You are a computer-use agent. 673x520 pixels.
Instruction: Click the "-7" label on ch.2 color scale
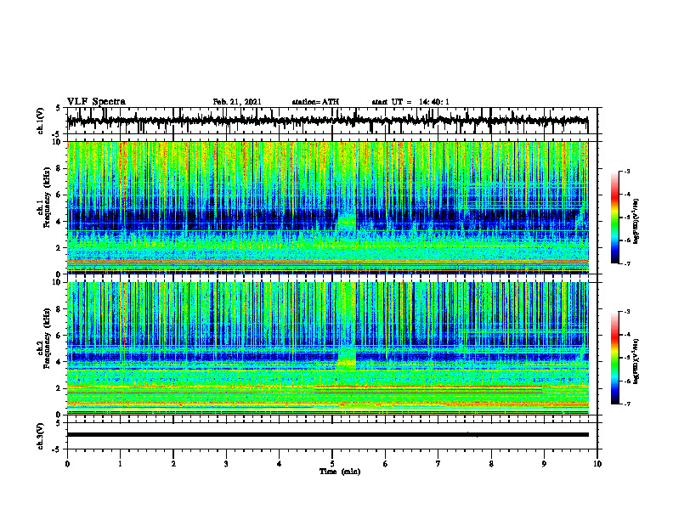pyautogui.click(x=626, y=404)
